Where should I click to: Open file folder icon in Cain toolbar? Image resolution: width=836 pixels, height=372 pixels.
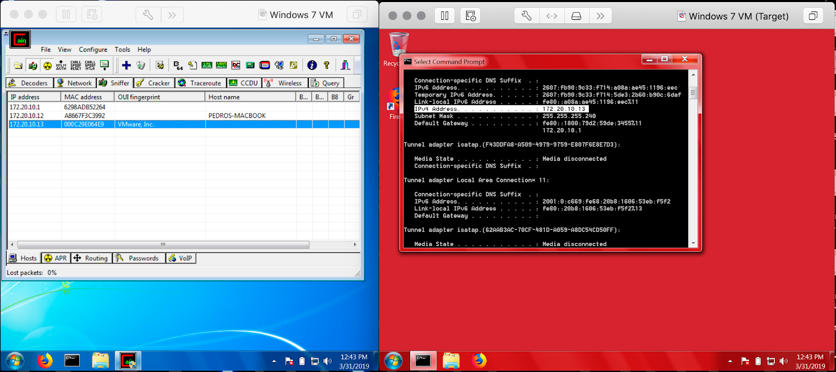click(18, 65)
